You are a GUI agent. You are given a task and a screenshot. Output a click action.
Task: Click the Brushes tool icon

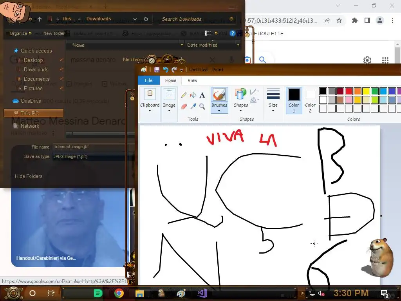coord(219,94)
